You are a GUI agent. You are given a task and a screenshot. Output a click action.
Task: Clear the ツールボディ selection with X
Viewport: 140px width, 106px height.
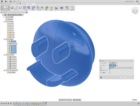coord(118,65)
